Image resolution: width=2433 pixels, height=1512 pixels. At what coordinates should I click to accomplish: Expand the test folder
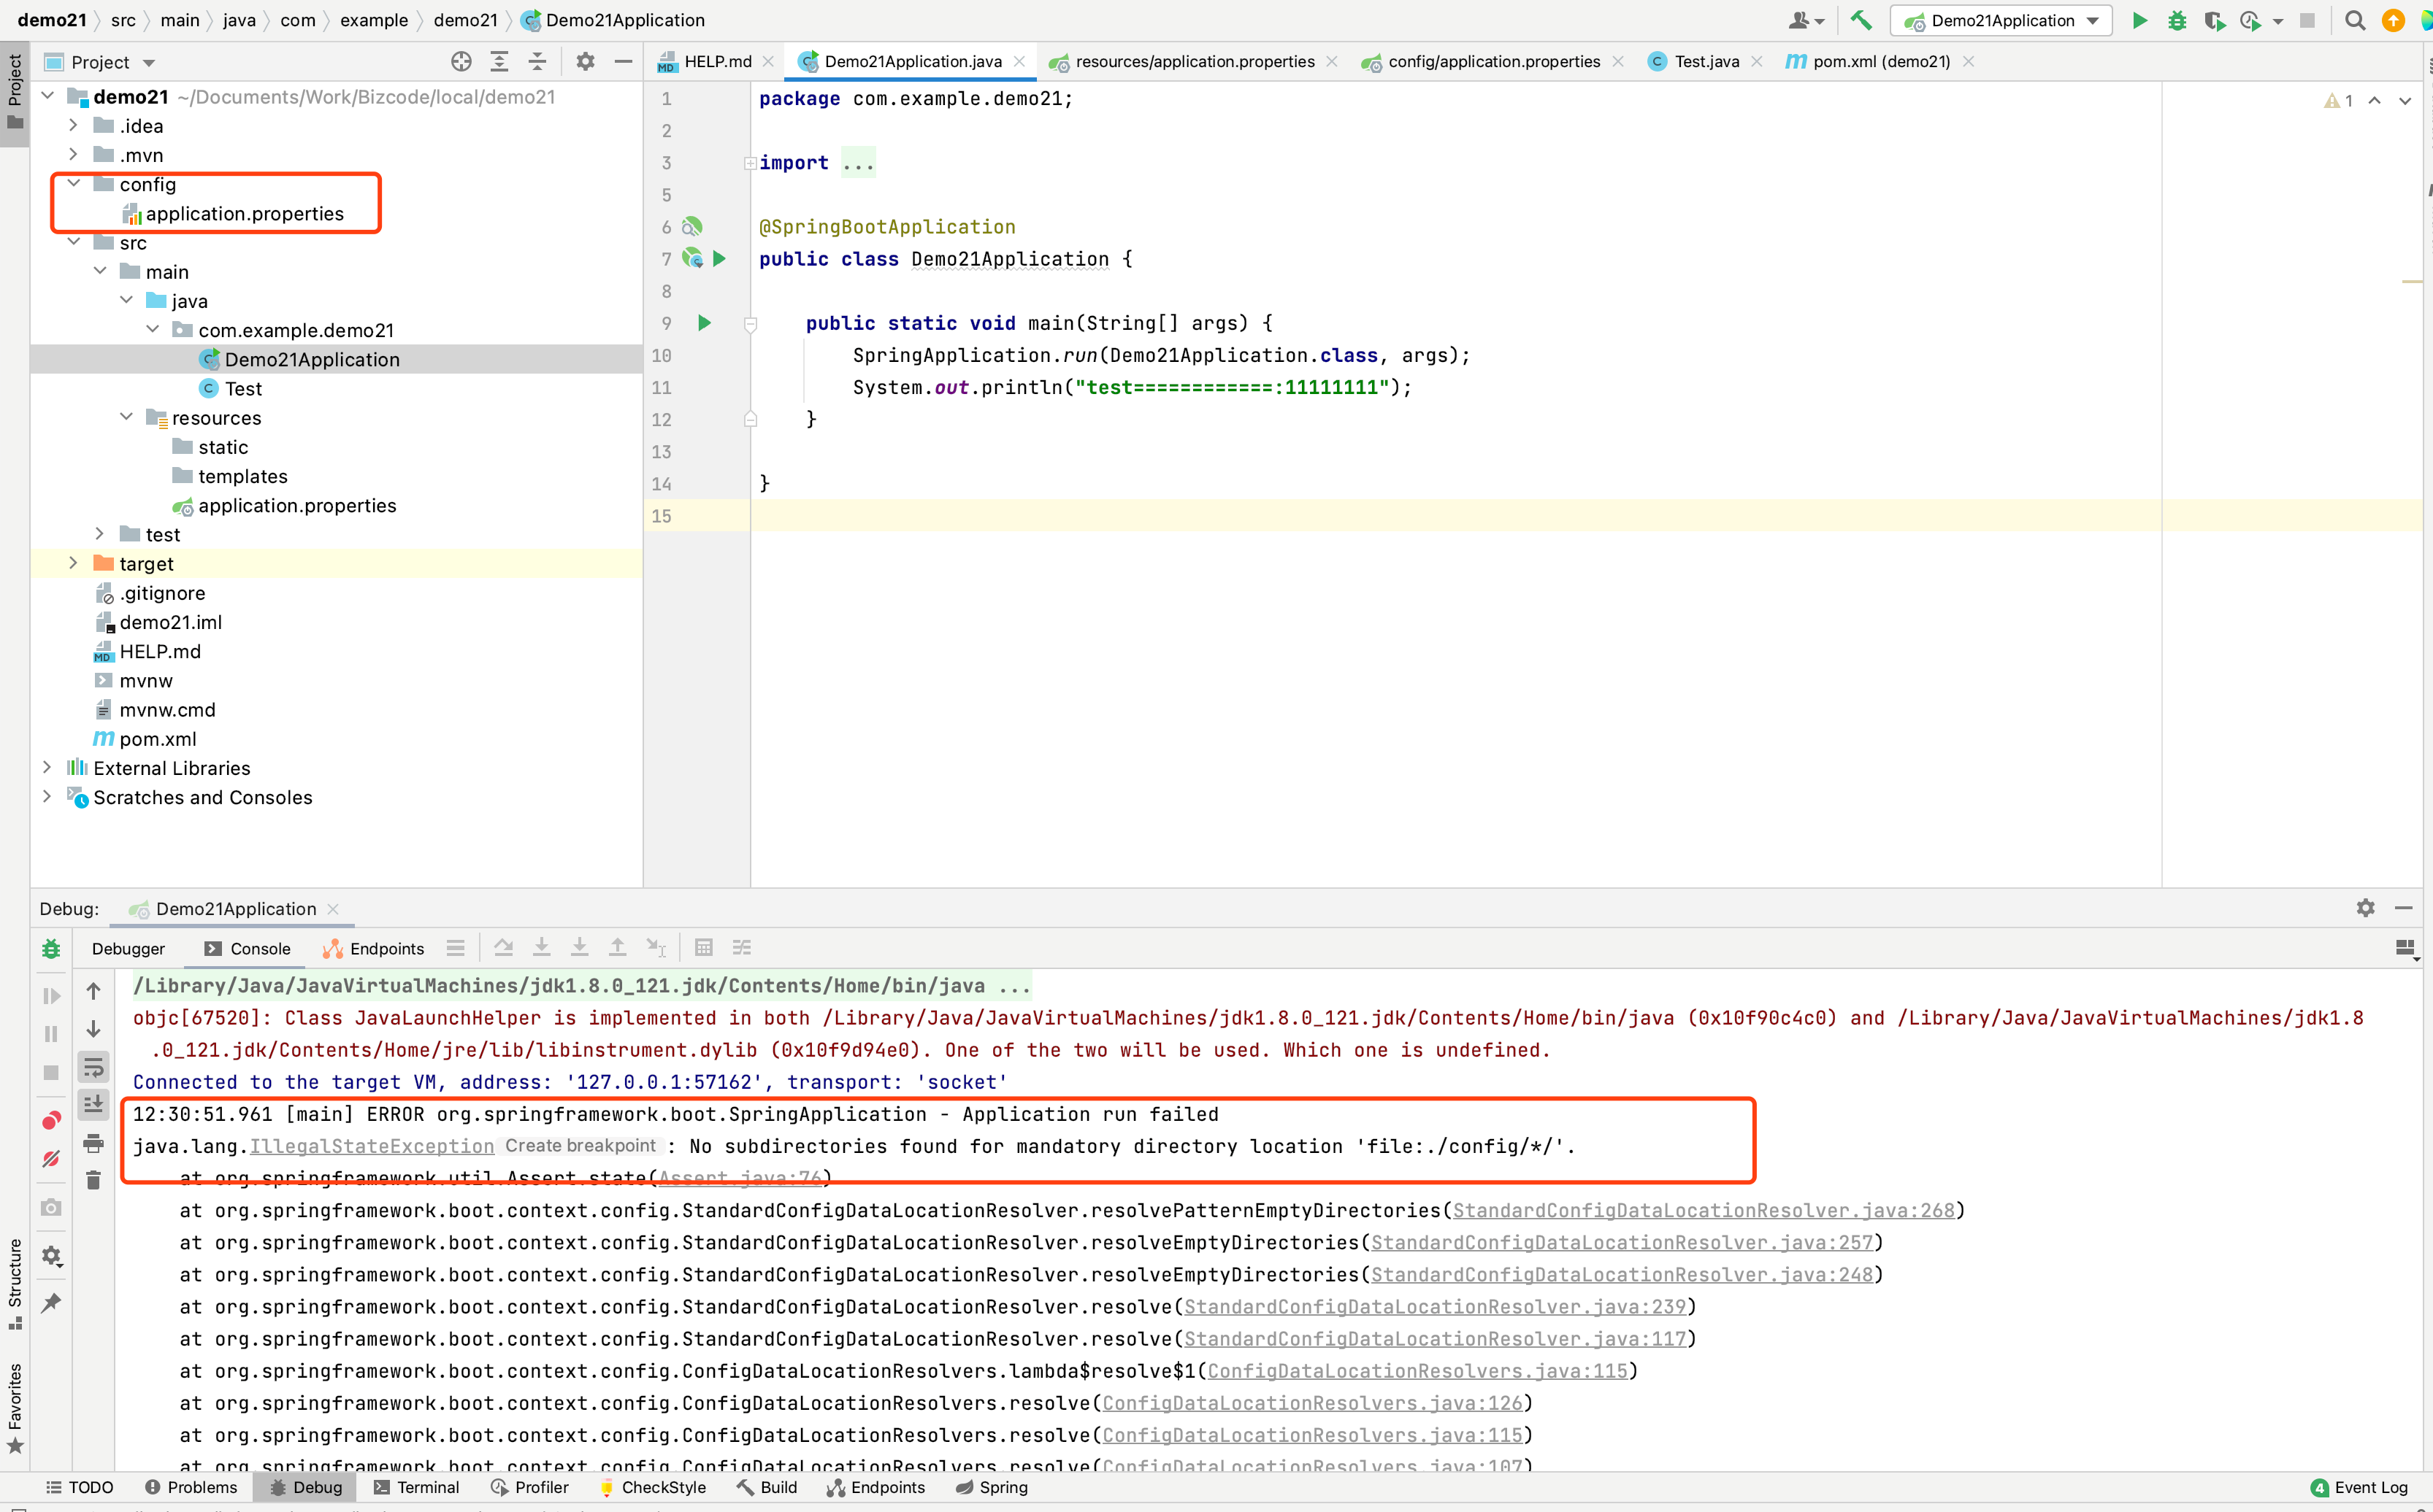pos(99,535)
